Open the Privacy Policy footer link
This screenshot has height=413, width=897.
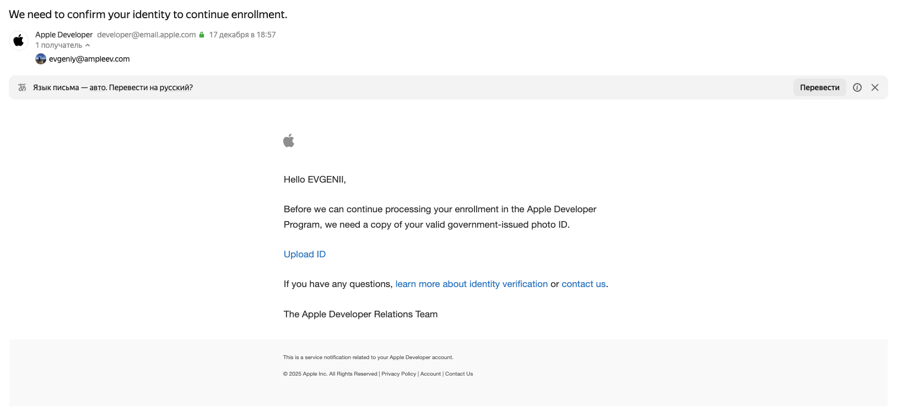click(x=398, y=374)
